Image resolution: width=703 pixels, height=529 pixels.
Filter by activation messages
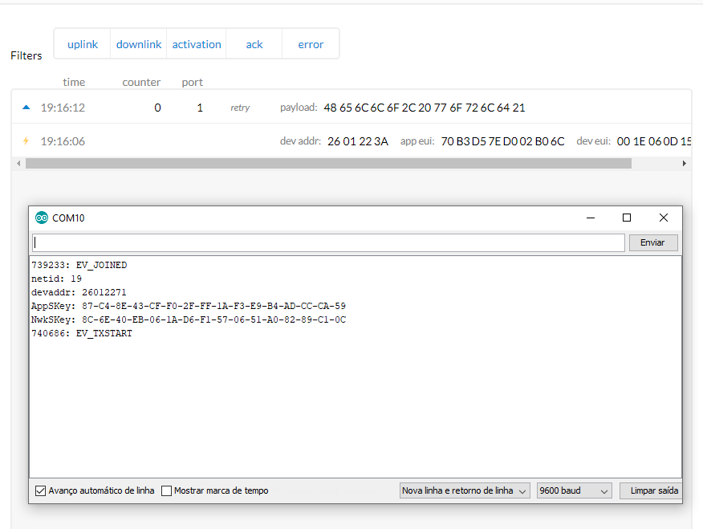click(x=197, y=44)
